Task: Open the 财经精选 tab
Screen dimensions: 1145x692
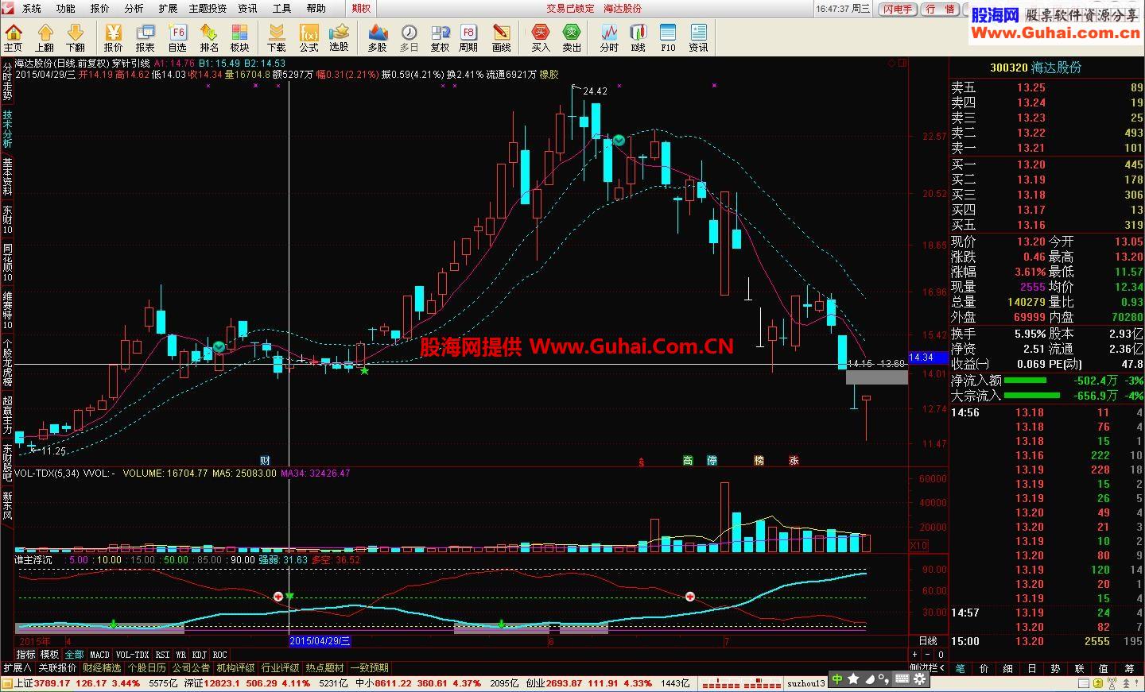Action: (x=102, y=668)
